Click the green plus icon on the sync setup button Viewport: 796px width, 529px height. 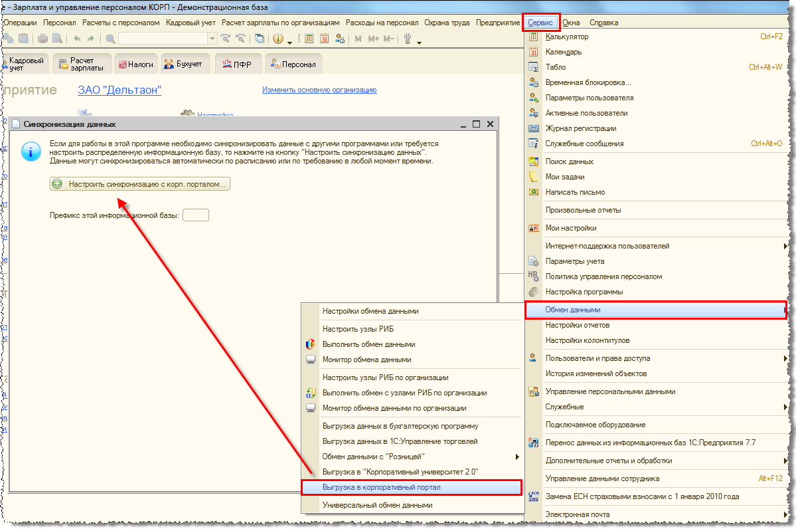click(x=57, y=184)
